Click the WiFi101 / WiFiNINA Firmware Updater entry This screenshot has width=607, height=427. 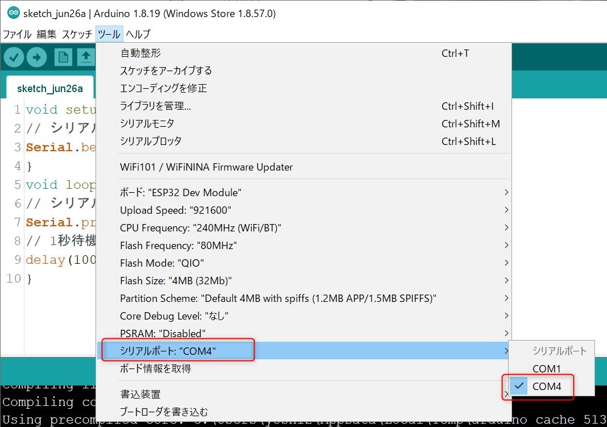click(x=206, y=167)
